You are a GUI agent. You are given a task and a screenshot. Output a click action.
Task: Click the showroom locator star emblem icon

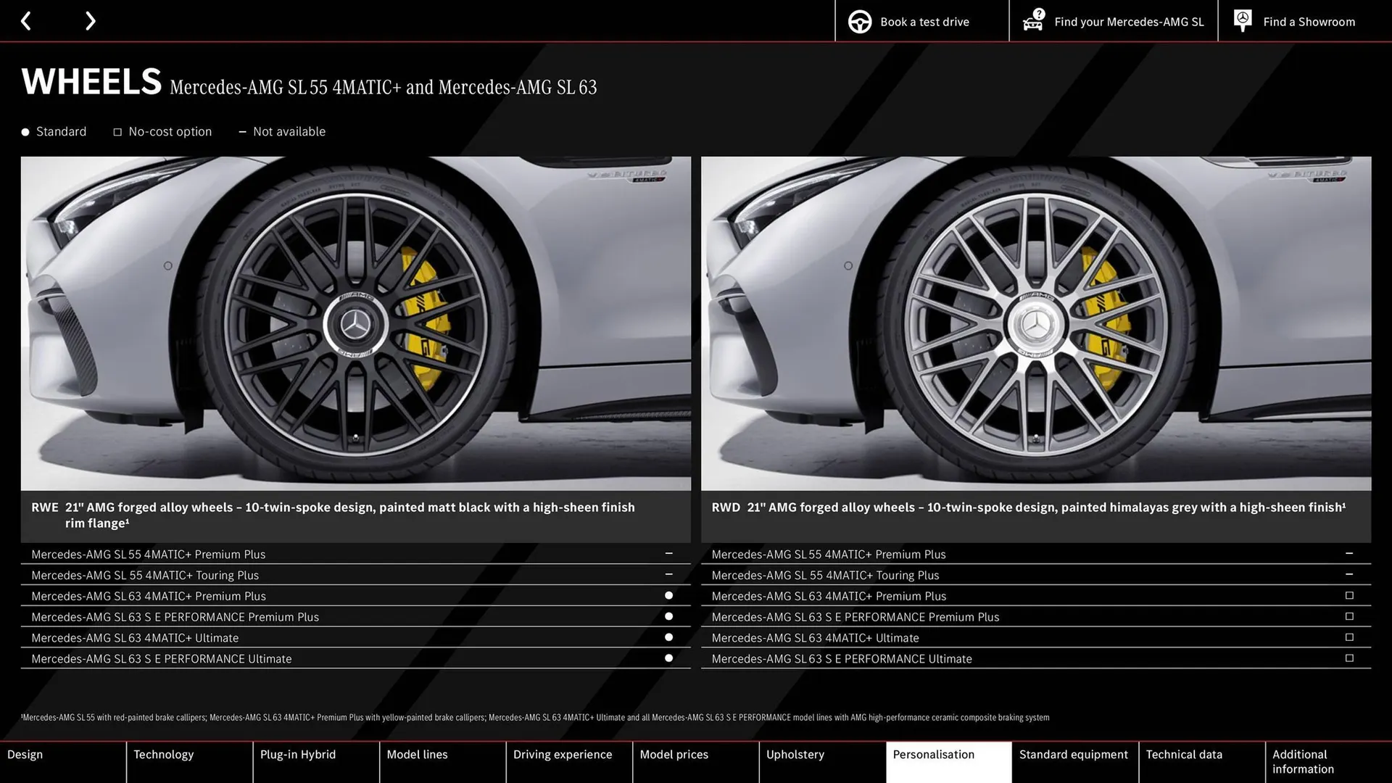point(1243,20)
